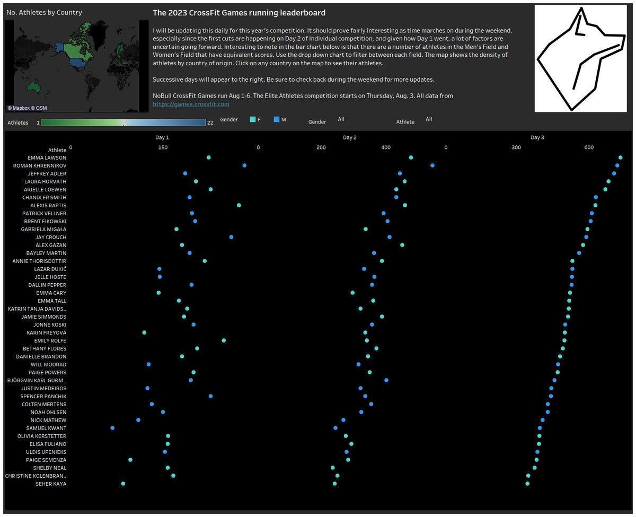The height and width of the screenshot is (517, 636).
Task: Select athlete name EMILY ROLFE
Action: [50, 340]
